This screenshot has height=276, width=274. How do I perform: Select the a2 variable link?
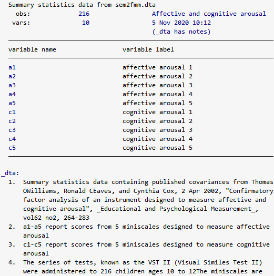[x=12, y=76]
